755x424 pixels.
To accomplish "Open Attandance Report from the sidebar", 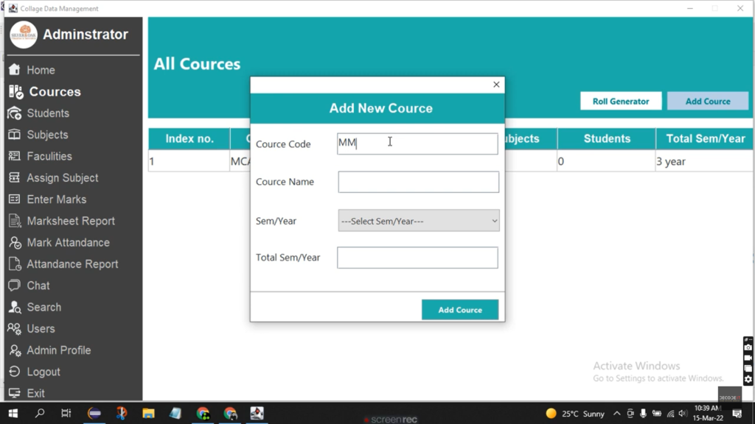I will (72, 264).
